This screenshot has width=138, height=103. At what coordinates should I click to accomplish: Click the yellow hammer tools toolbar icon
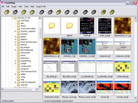coord(112,12)
